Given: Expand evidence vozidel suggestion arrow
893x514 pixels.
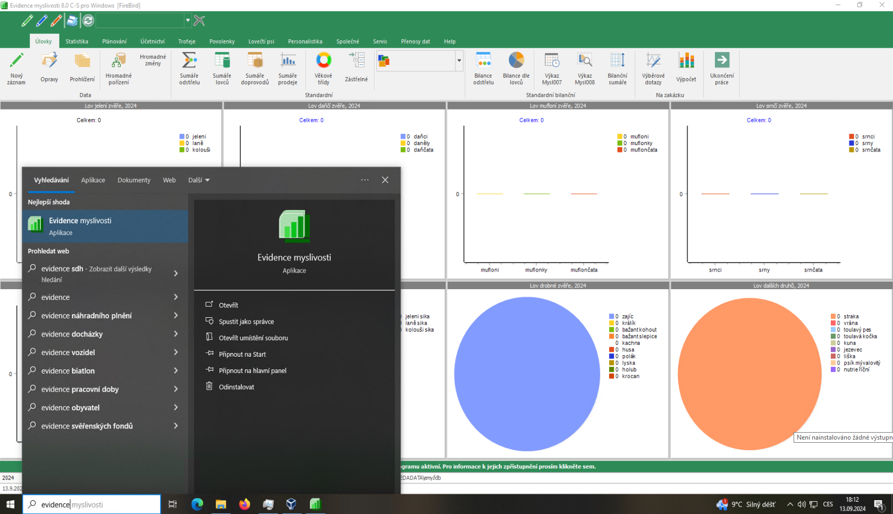Looking at the screenshot, I should point(176,352).
